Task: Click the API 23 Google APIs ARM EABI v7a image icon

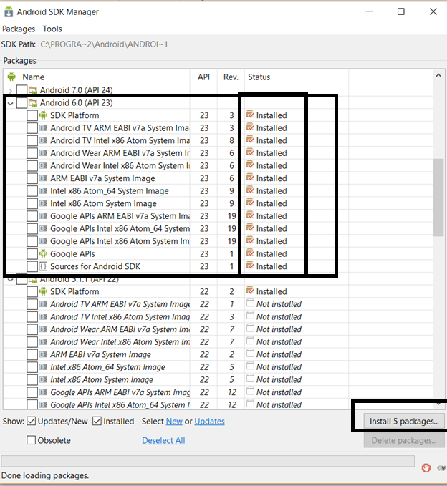Action: click(43, 215)
